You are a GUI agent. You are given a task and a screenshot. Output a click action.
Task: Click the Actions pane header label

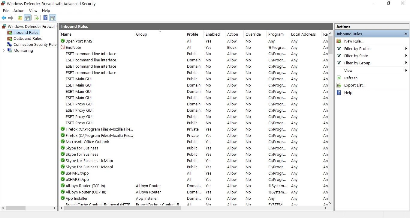343,27
